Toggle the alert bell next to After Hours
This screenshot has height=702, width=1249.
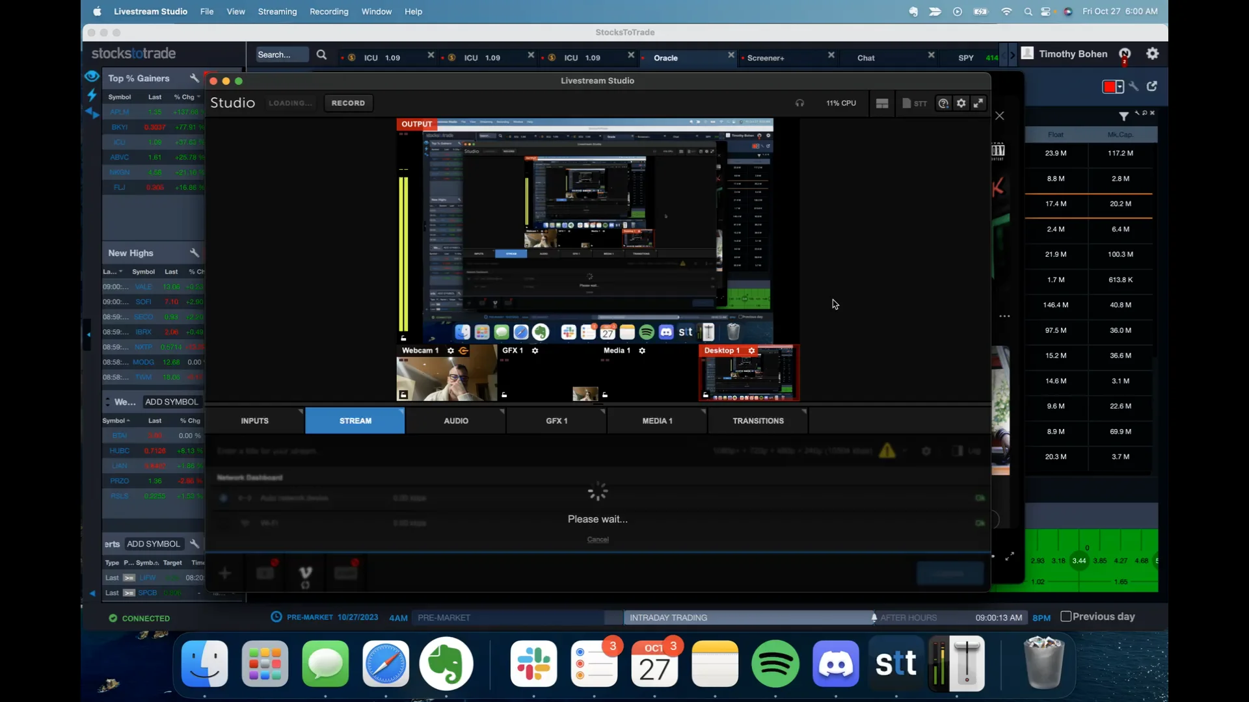[874, 617]
